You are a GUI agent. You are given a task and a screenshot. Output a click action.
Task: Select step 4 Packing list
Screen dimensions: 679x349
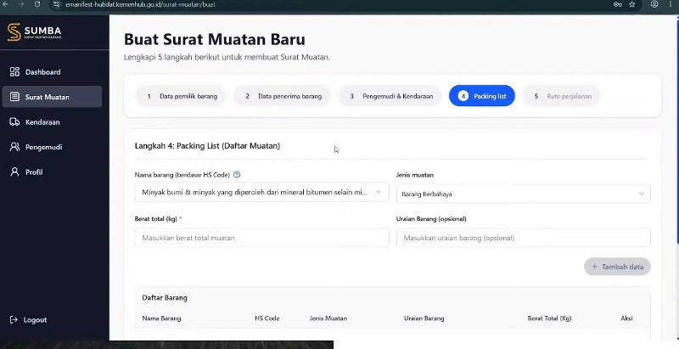coord(482,96)
